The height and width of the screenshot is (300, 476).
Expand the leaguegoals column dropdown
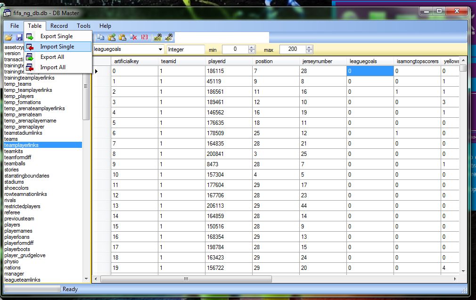coord(160,49)
